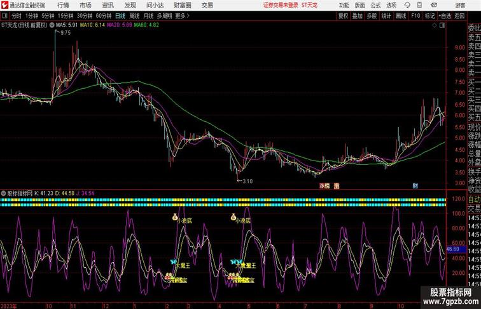Open the 版面 menu
The height and width of the screenshot is (309, 481).
tap(360, 5)
